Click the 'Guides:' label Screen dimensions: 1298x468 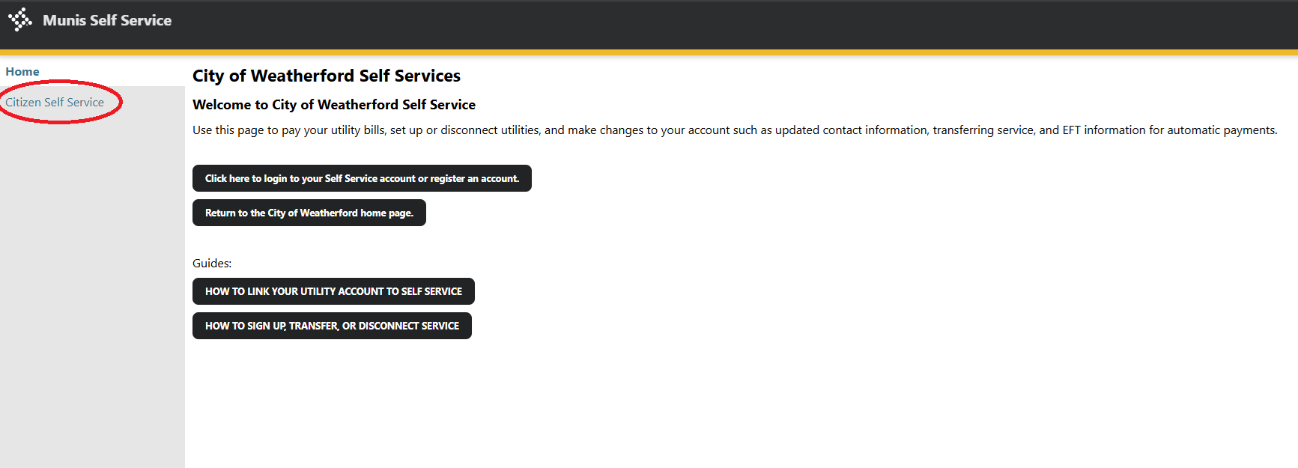click(x=212, y=264)
